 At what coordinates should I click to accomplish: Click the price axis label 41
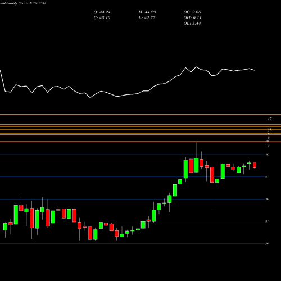click(267, 177)
